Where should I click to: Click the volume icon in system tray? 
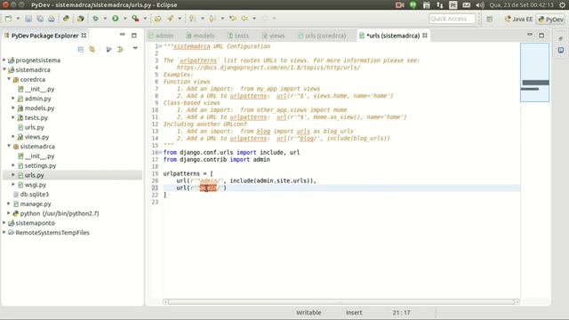point(480,5)
